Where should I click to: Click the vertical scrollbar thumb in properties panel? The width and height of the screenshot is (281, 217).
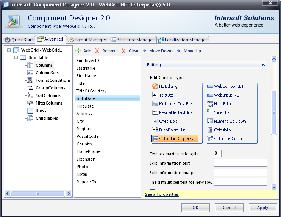click(x=274, y=113)
